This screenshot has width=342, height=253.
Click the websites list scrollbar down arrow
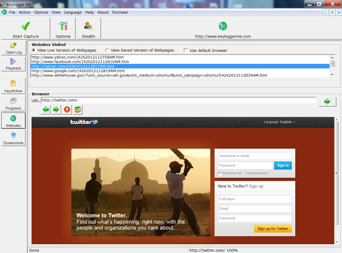point(332,75)
